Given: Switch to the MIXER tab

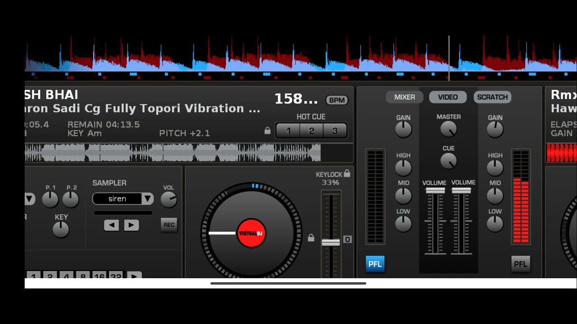Looking at the screenshot, I should 405,97.
